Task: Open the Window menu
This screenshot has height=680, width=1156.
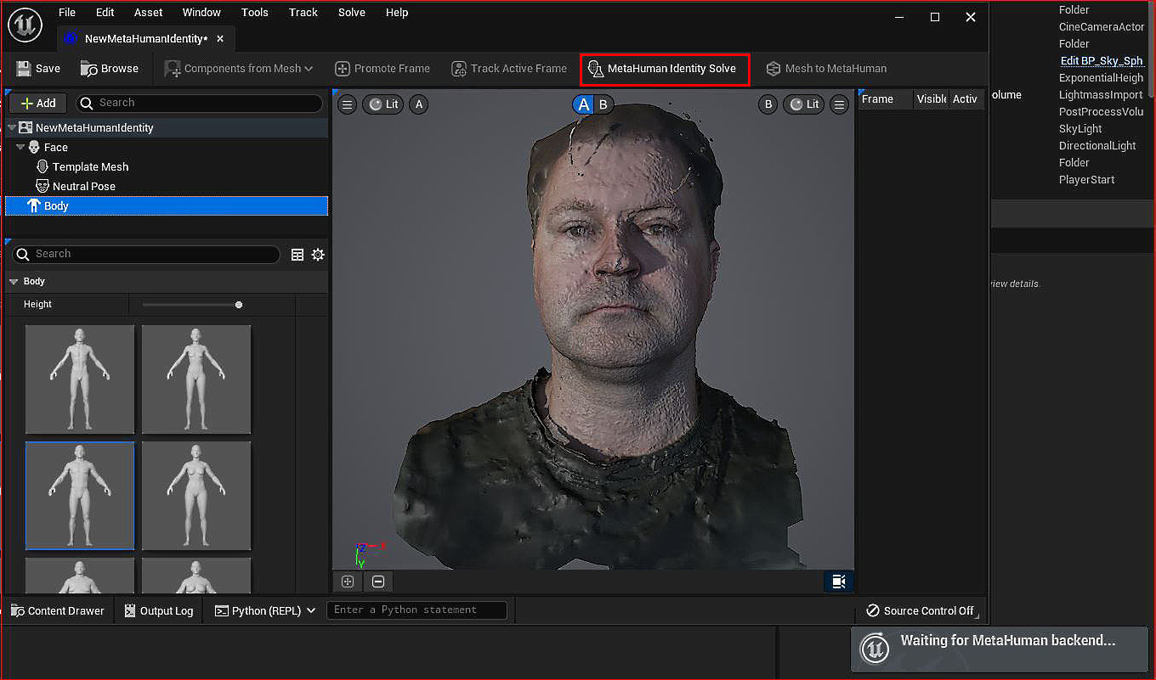Action: click(x=201, y=13)
